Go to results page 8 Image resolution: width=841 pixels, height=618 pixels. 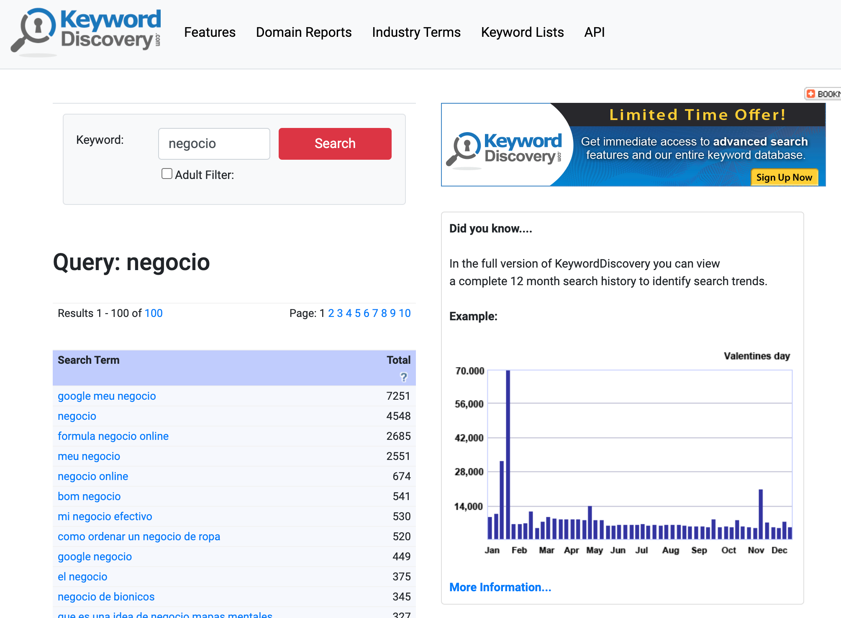point(384,313)
